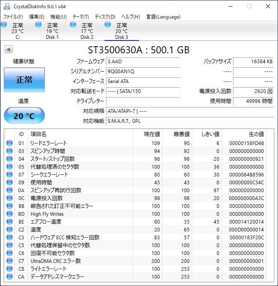The image size is (278, 286).
Task: Click the serial number field 9QG0AN1Q
Action: pos(143,71)
